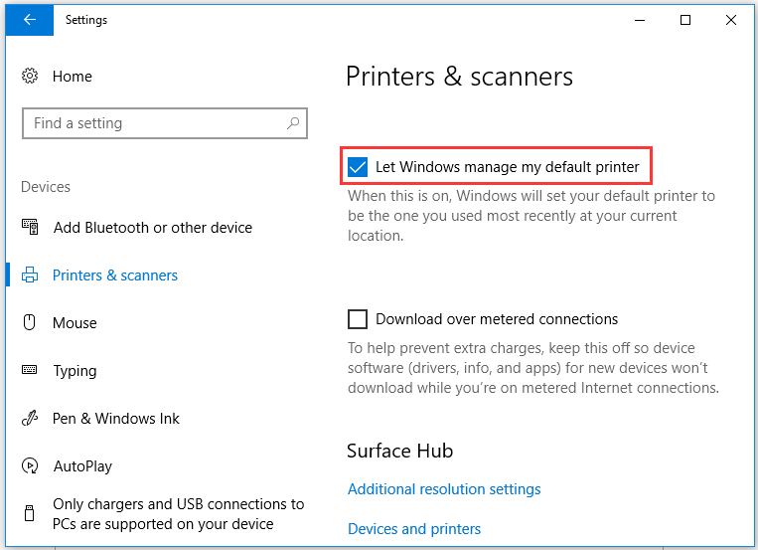
Task: Open the Devices and printers link
Action: click(x=414, y=529)
